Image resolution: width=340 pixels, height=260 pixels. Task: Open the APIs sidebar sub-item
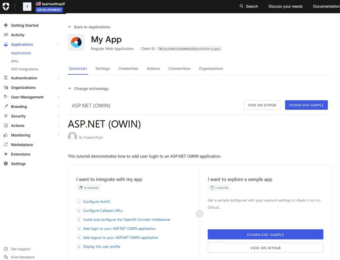15,61
